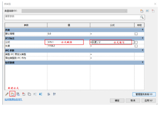The image size is (163, 114).
Task: Select the 默认高程 parameter name
Action: [x=10, y=34]
